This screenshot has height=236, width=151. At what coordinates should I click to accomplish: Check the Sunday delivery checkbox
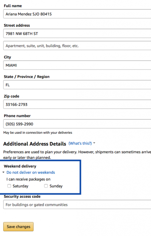46,186
